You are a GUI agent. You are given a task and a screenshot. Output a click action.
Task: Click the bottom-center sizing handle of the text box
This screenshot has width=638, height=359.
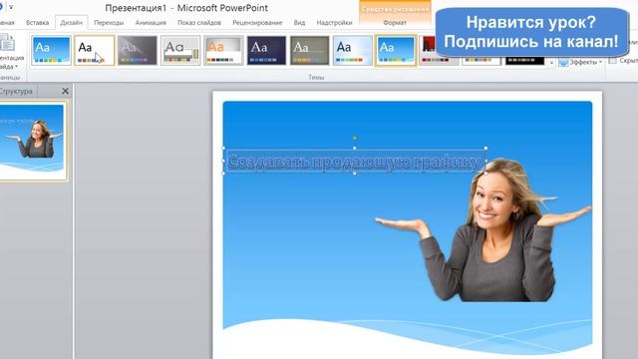355,174
